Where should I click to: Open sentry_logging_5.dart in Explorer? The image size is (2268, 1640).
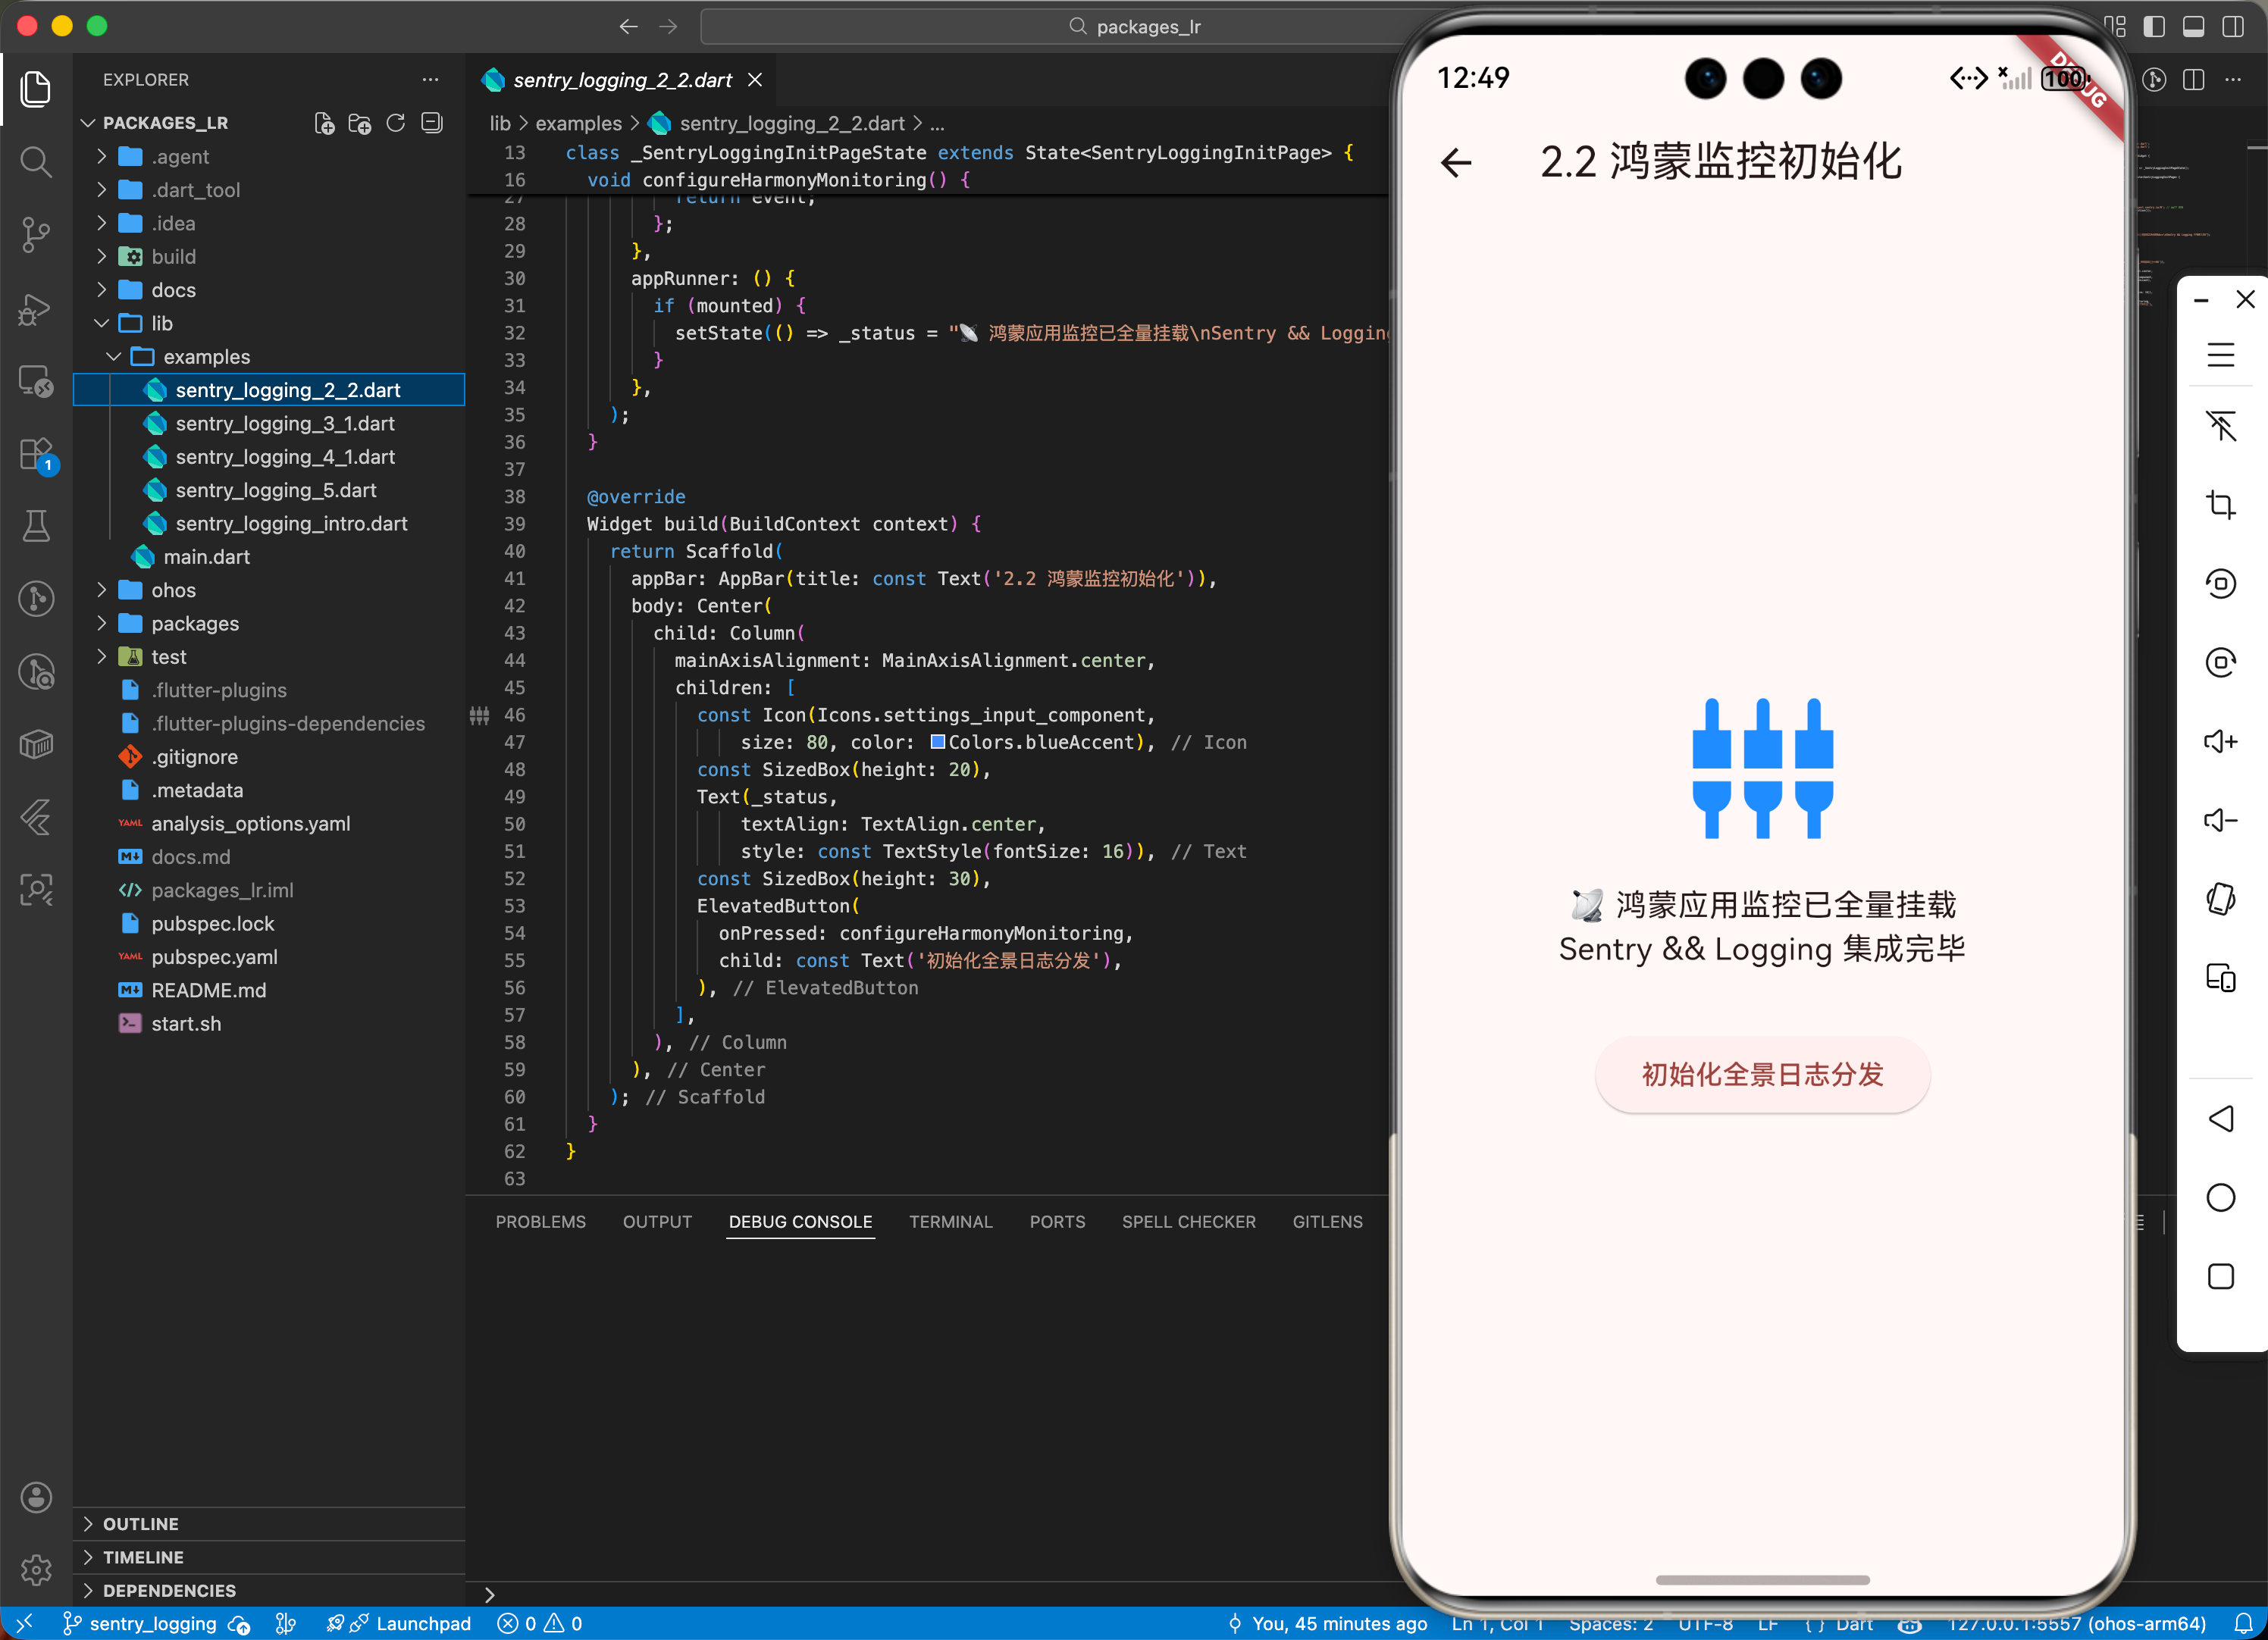pos(276,490)
